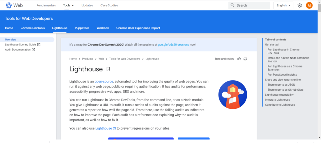Switch to the Home tab
Image resolution: width=321 pixels, height=143 pixels.
tap(9, 28)
